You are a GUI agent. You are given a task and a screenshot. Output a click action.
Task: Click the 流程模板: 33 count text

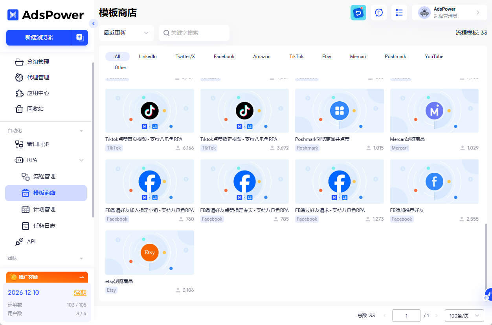(x=471, y=33)
